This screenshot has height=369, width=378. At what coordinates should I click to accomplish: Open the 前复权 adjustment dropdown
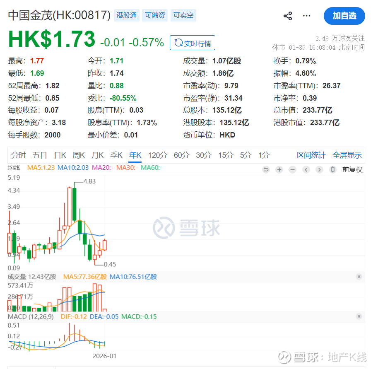click(352, 169)
